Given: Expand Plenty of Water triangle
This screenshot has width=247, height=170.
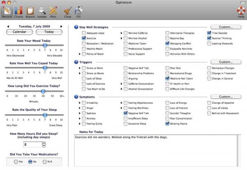Looking at the screenshot, I should coord(79,54).
